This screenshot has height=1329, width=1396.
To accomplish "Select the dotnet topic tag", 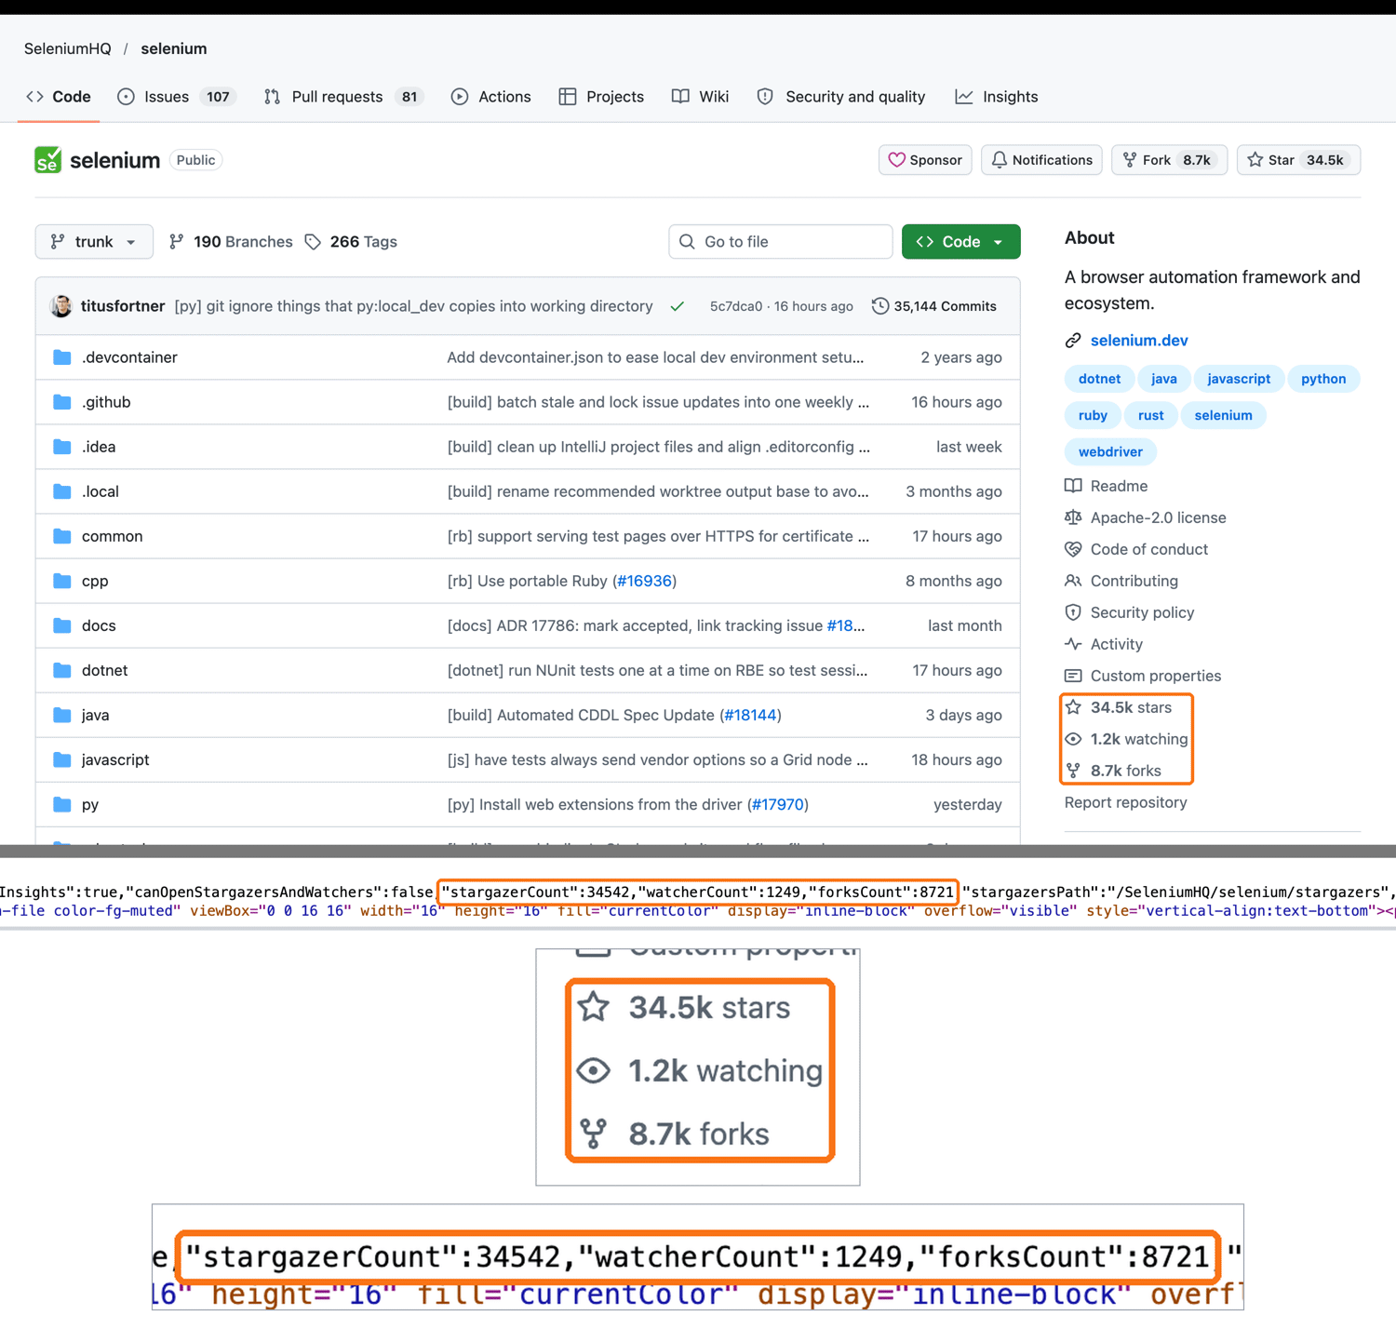I will pos(1099,379).
